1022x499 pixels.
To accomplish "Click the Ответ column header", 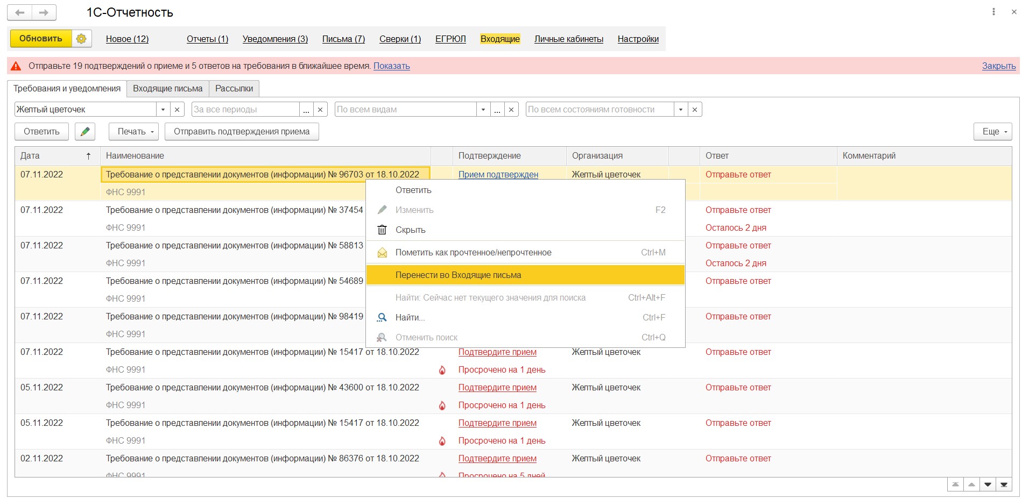I will point(768,156).
